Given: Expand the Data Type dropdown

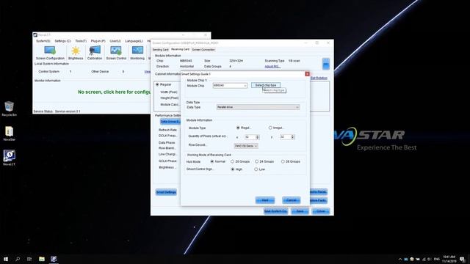Looking at the screenshot, I should tap(297, 107).
